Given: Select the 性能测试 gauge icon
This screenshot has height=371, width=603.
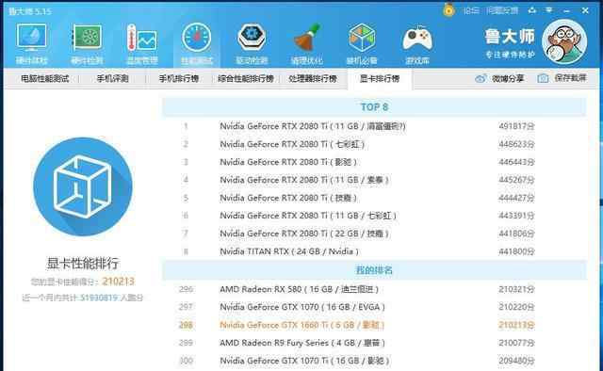Looking at the screenshot, I should [197, 43].
